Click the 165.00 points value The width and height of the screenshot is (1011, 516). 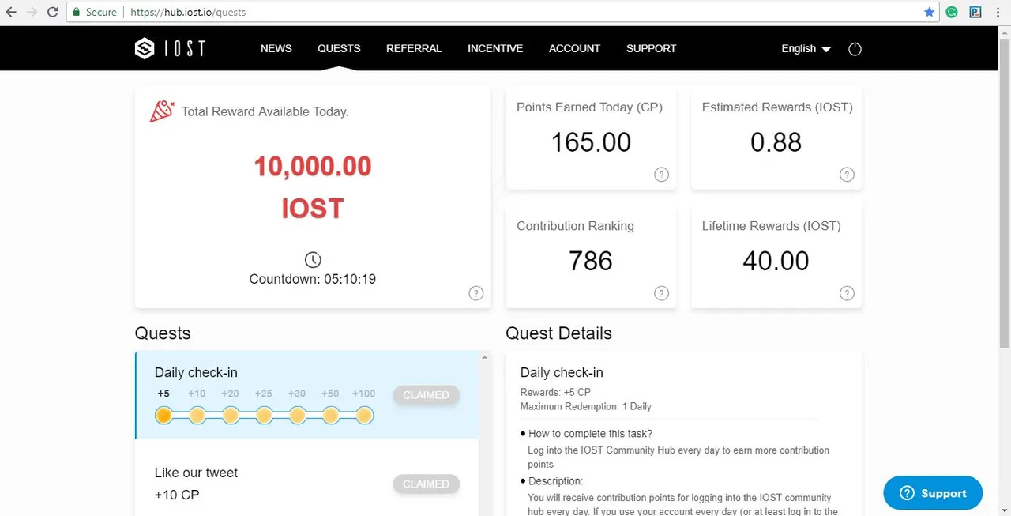pyautogui.click(x=591, y=142)
